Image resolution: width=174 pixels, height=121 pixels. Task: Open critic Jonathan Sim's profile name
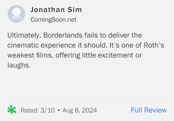tap(56, 10)
